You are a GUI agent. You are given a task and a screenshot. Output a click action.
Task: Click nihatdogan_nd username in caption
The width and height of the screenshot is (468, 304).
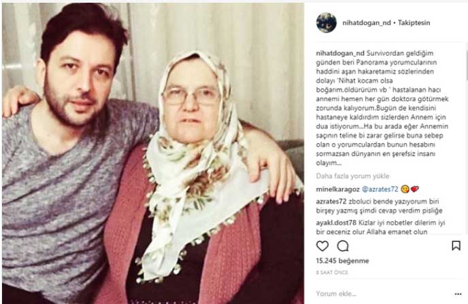pyautogui.click(x=340, y=54)
